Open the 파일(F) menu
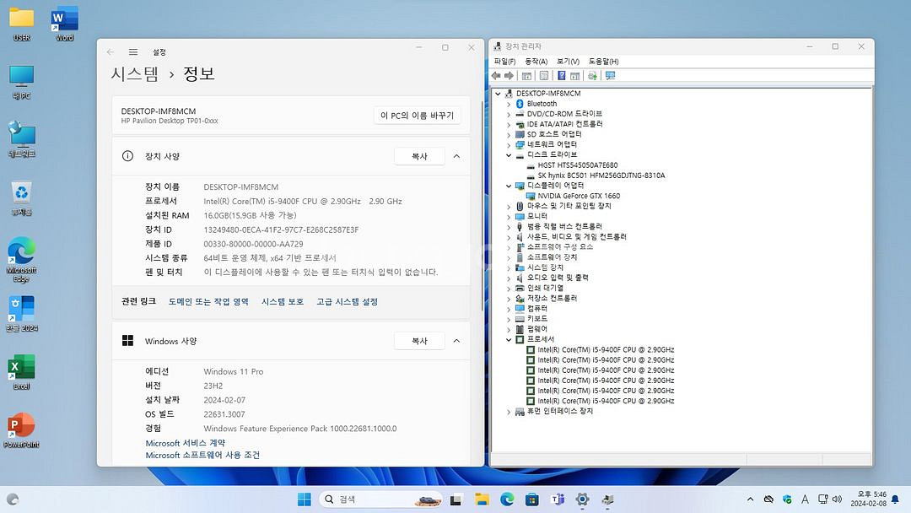911x513 pixels. click(x=504, y=62)
